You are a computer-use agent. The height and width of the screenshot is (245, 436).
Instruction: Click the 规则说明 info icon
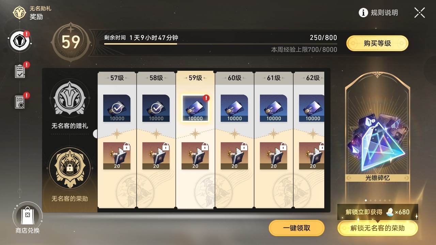pyautogui.click(x=363, y=13)
